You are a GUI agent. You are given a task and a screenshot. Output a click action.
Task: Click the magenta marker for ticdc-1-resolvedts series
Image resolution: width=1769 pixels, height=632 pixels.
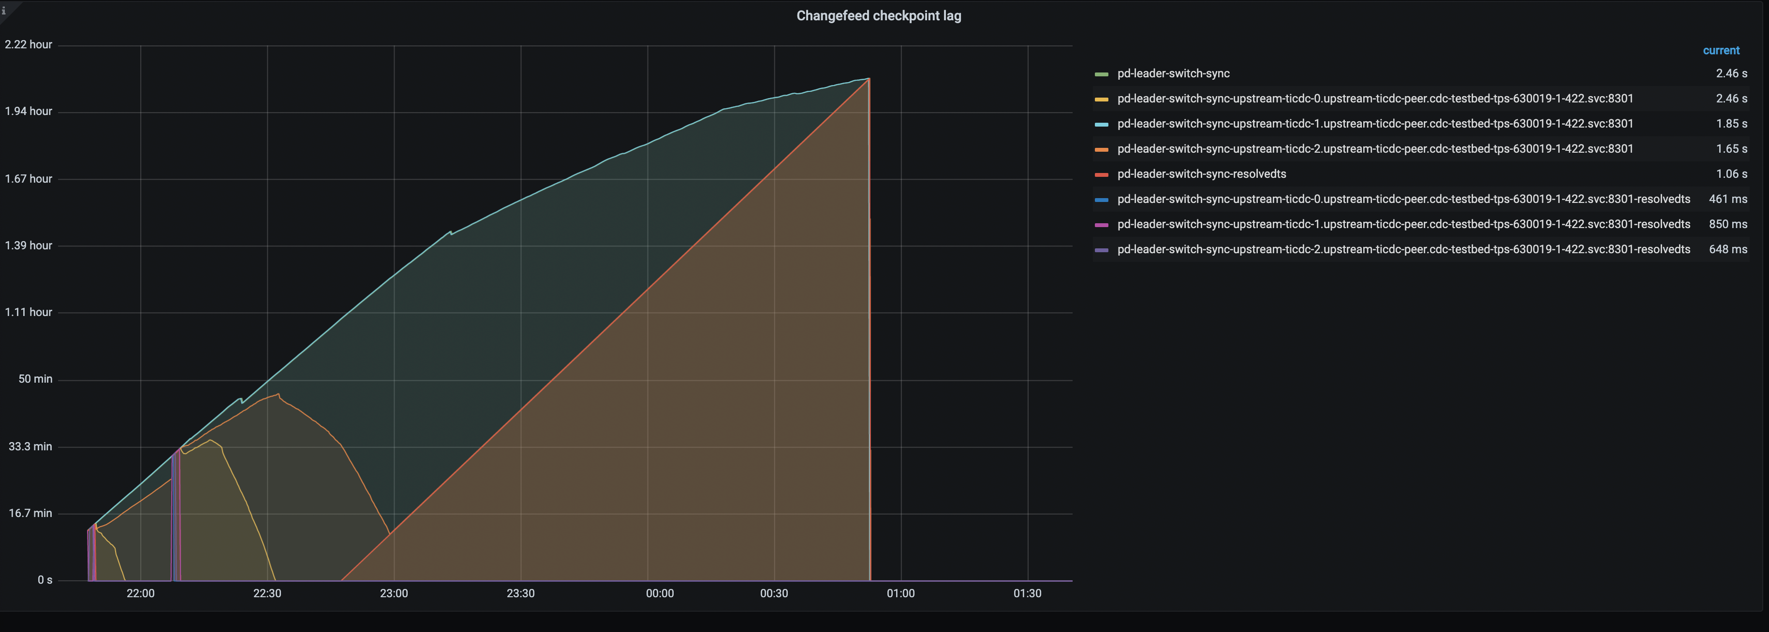[x=1102, y=224]
